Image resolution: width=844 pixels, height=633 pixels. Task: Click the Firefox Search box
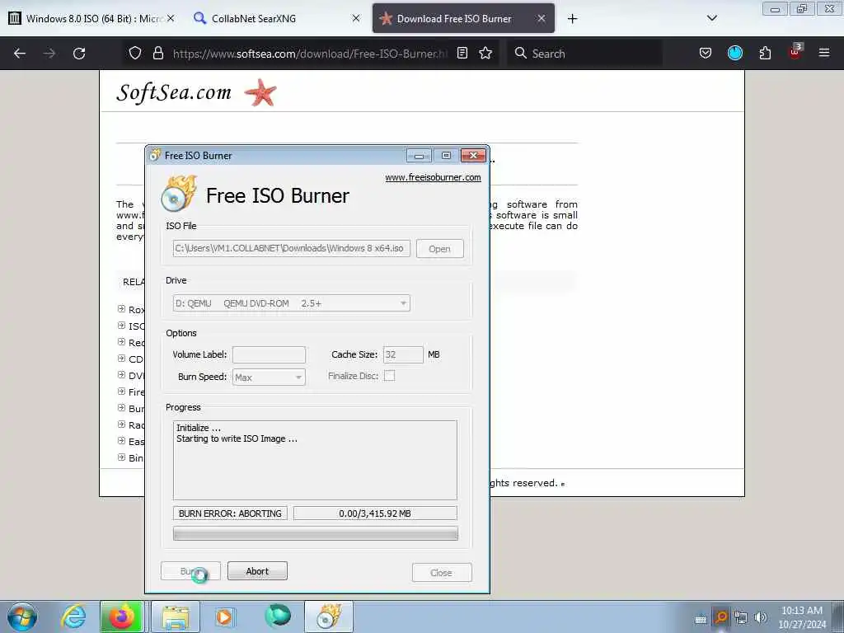pyautogui.click(x=584, y=54)
